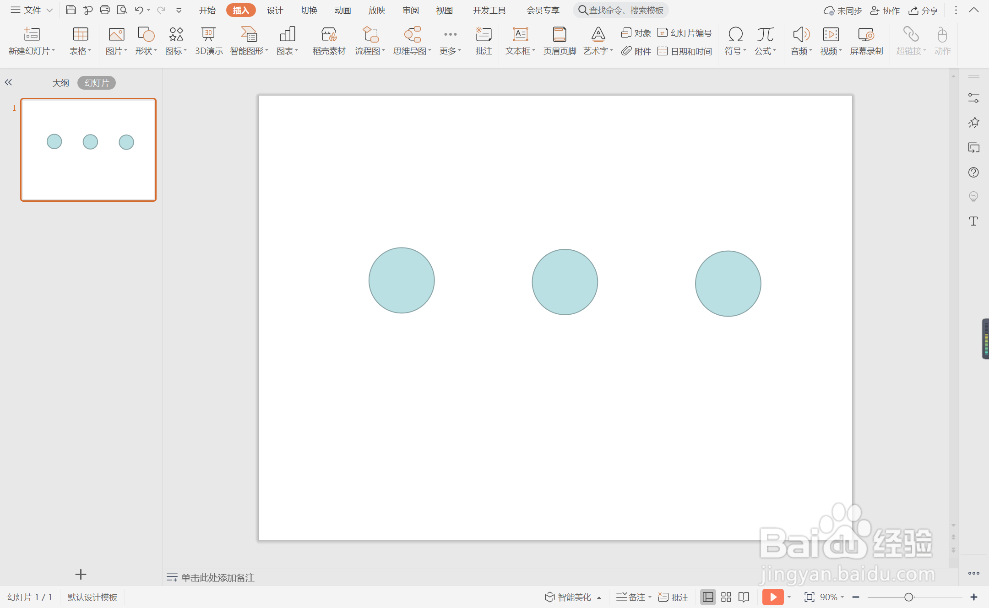Click the save icon in quick toolbar
This screenshot has height=608, width=989.
coord(71,10)
